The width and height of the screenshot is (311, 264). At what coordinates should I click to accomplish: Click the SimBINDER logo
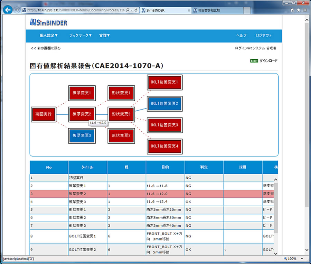click(48, 23)
